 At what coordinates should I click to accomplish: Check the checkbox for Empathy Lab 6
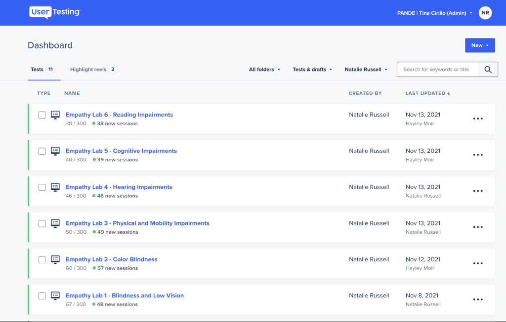42,114
